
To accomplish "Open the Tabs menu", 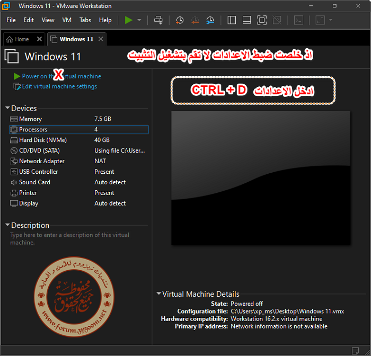I will (85, 20).
